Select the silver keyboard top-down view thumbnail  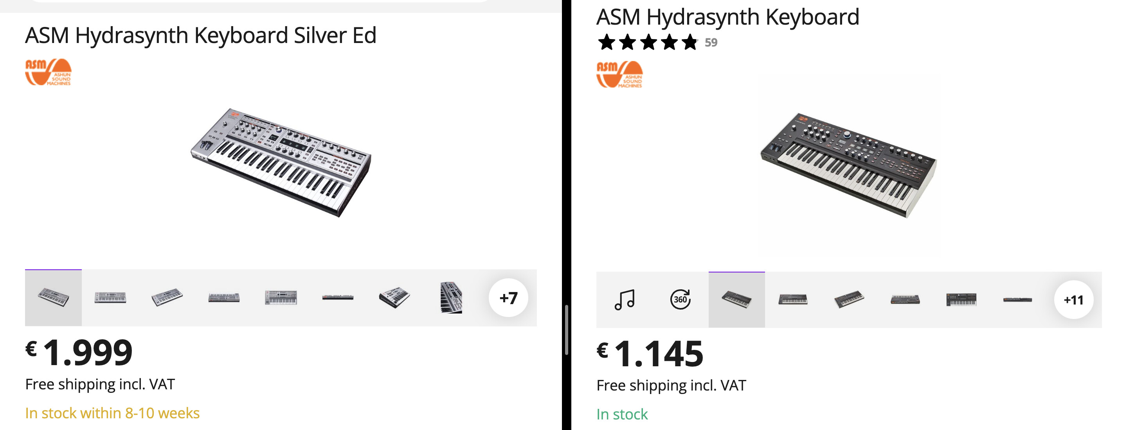pyautogui.click(x=281, y=298)
